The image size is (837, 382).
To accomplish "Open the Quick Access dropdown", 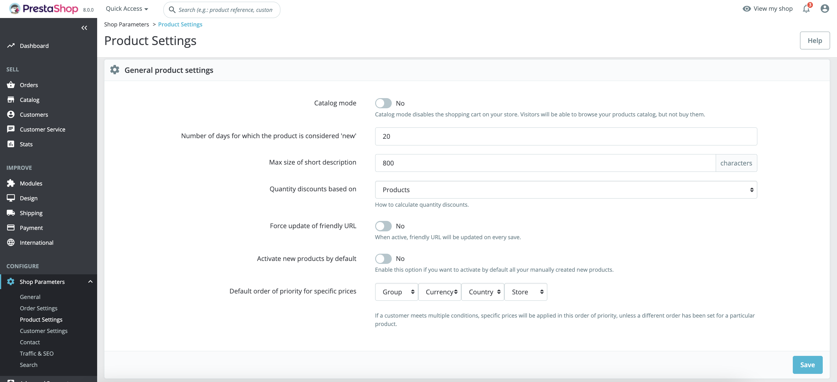I will click(x=127, y=9).
